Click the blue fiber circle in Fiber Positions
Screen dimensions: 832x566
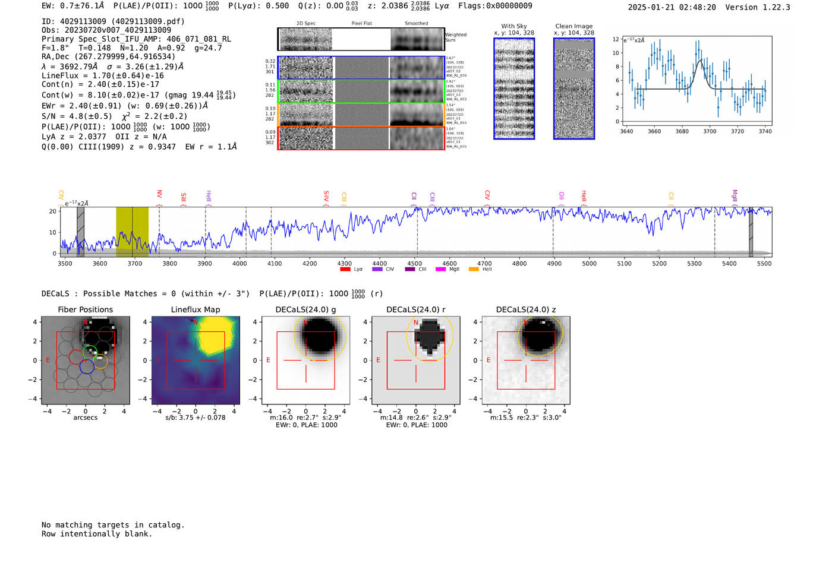point(87,367)
